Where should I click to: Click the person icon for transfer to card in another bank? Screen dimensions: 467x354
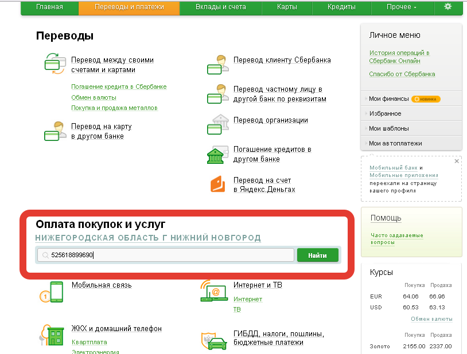pyautogui.click(x=55, y=131)
